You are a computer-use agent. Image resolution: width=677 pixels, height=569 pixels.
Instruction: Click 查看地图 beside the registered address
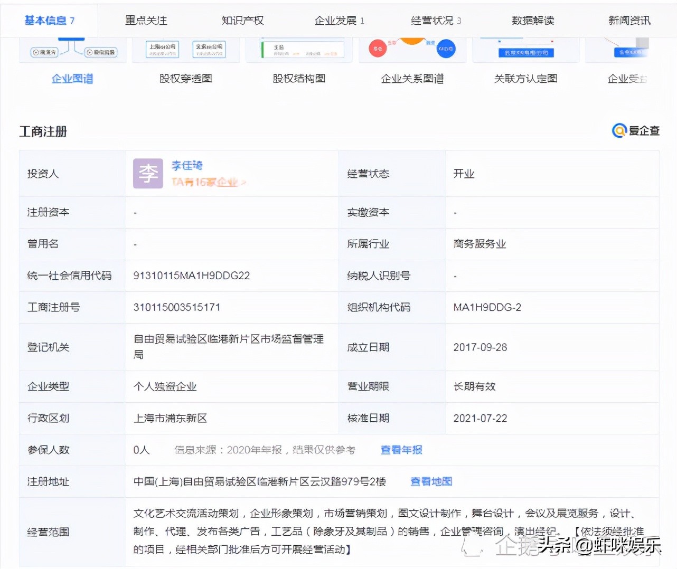coord(431,481)
